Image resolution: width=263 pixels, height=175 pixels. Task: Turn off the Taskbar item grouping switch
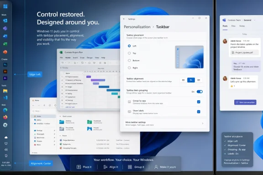click(200, 92)
